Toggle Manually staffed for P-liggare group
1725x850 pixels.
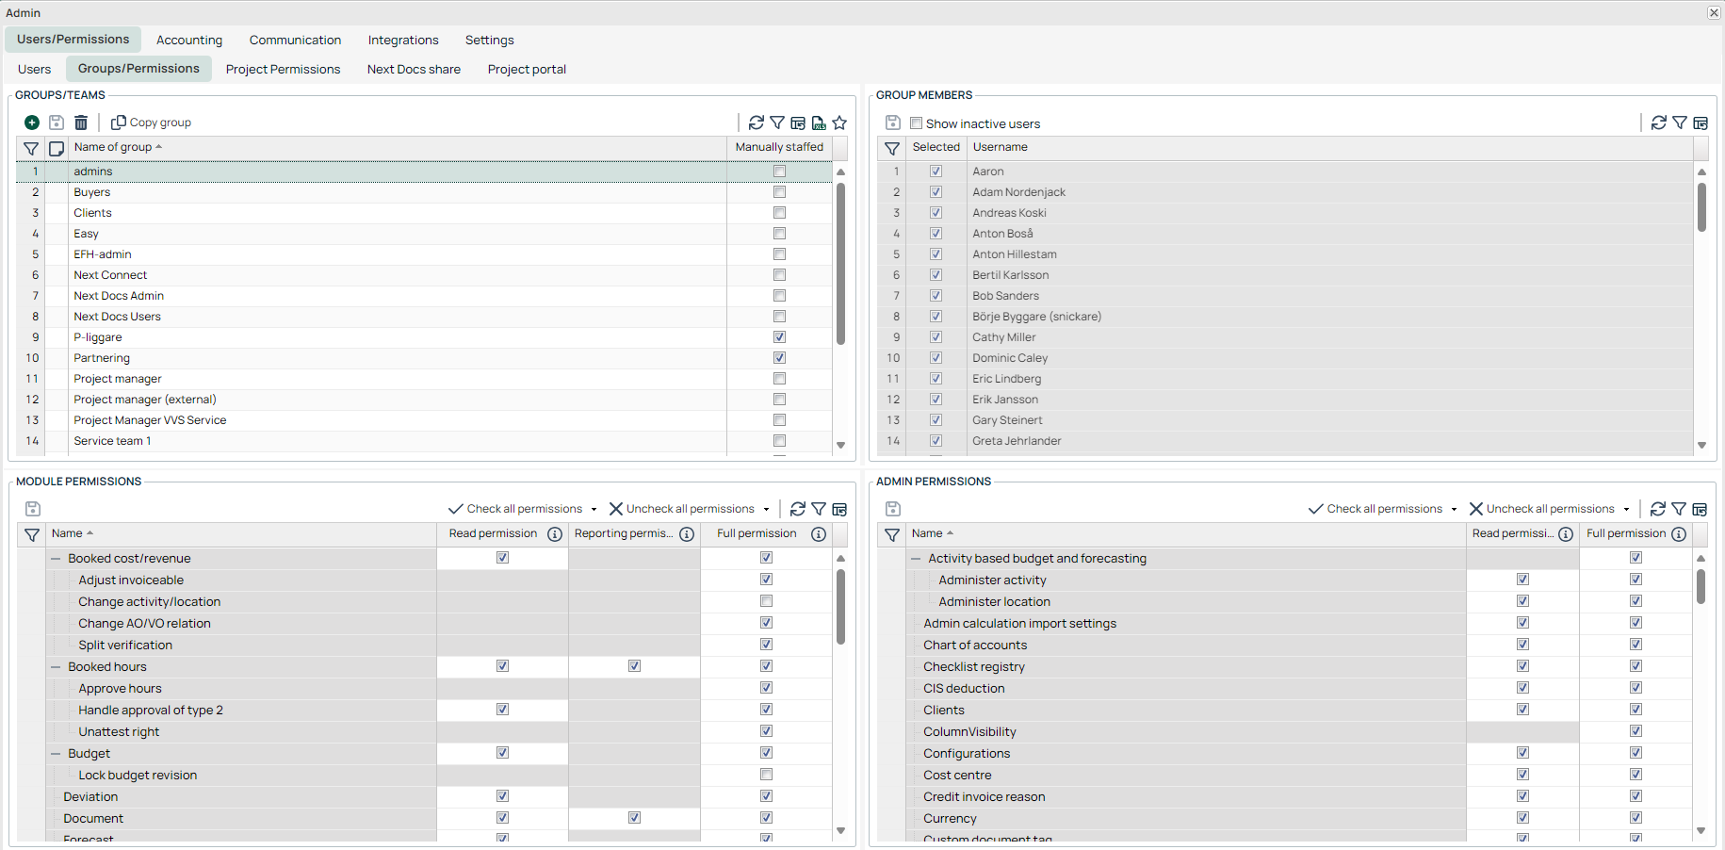pyautogui.click(x=779, y=337)
